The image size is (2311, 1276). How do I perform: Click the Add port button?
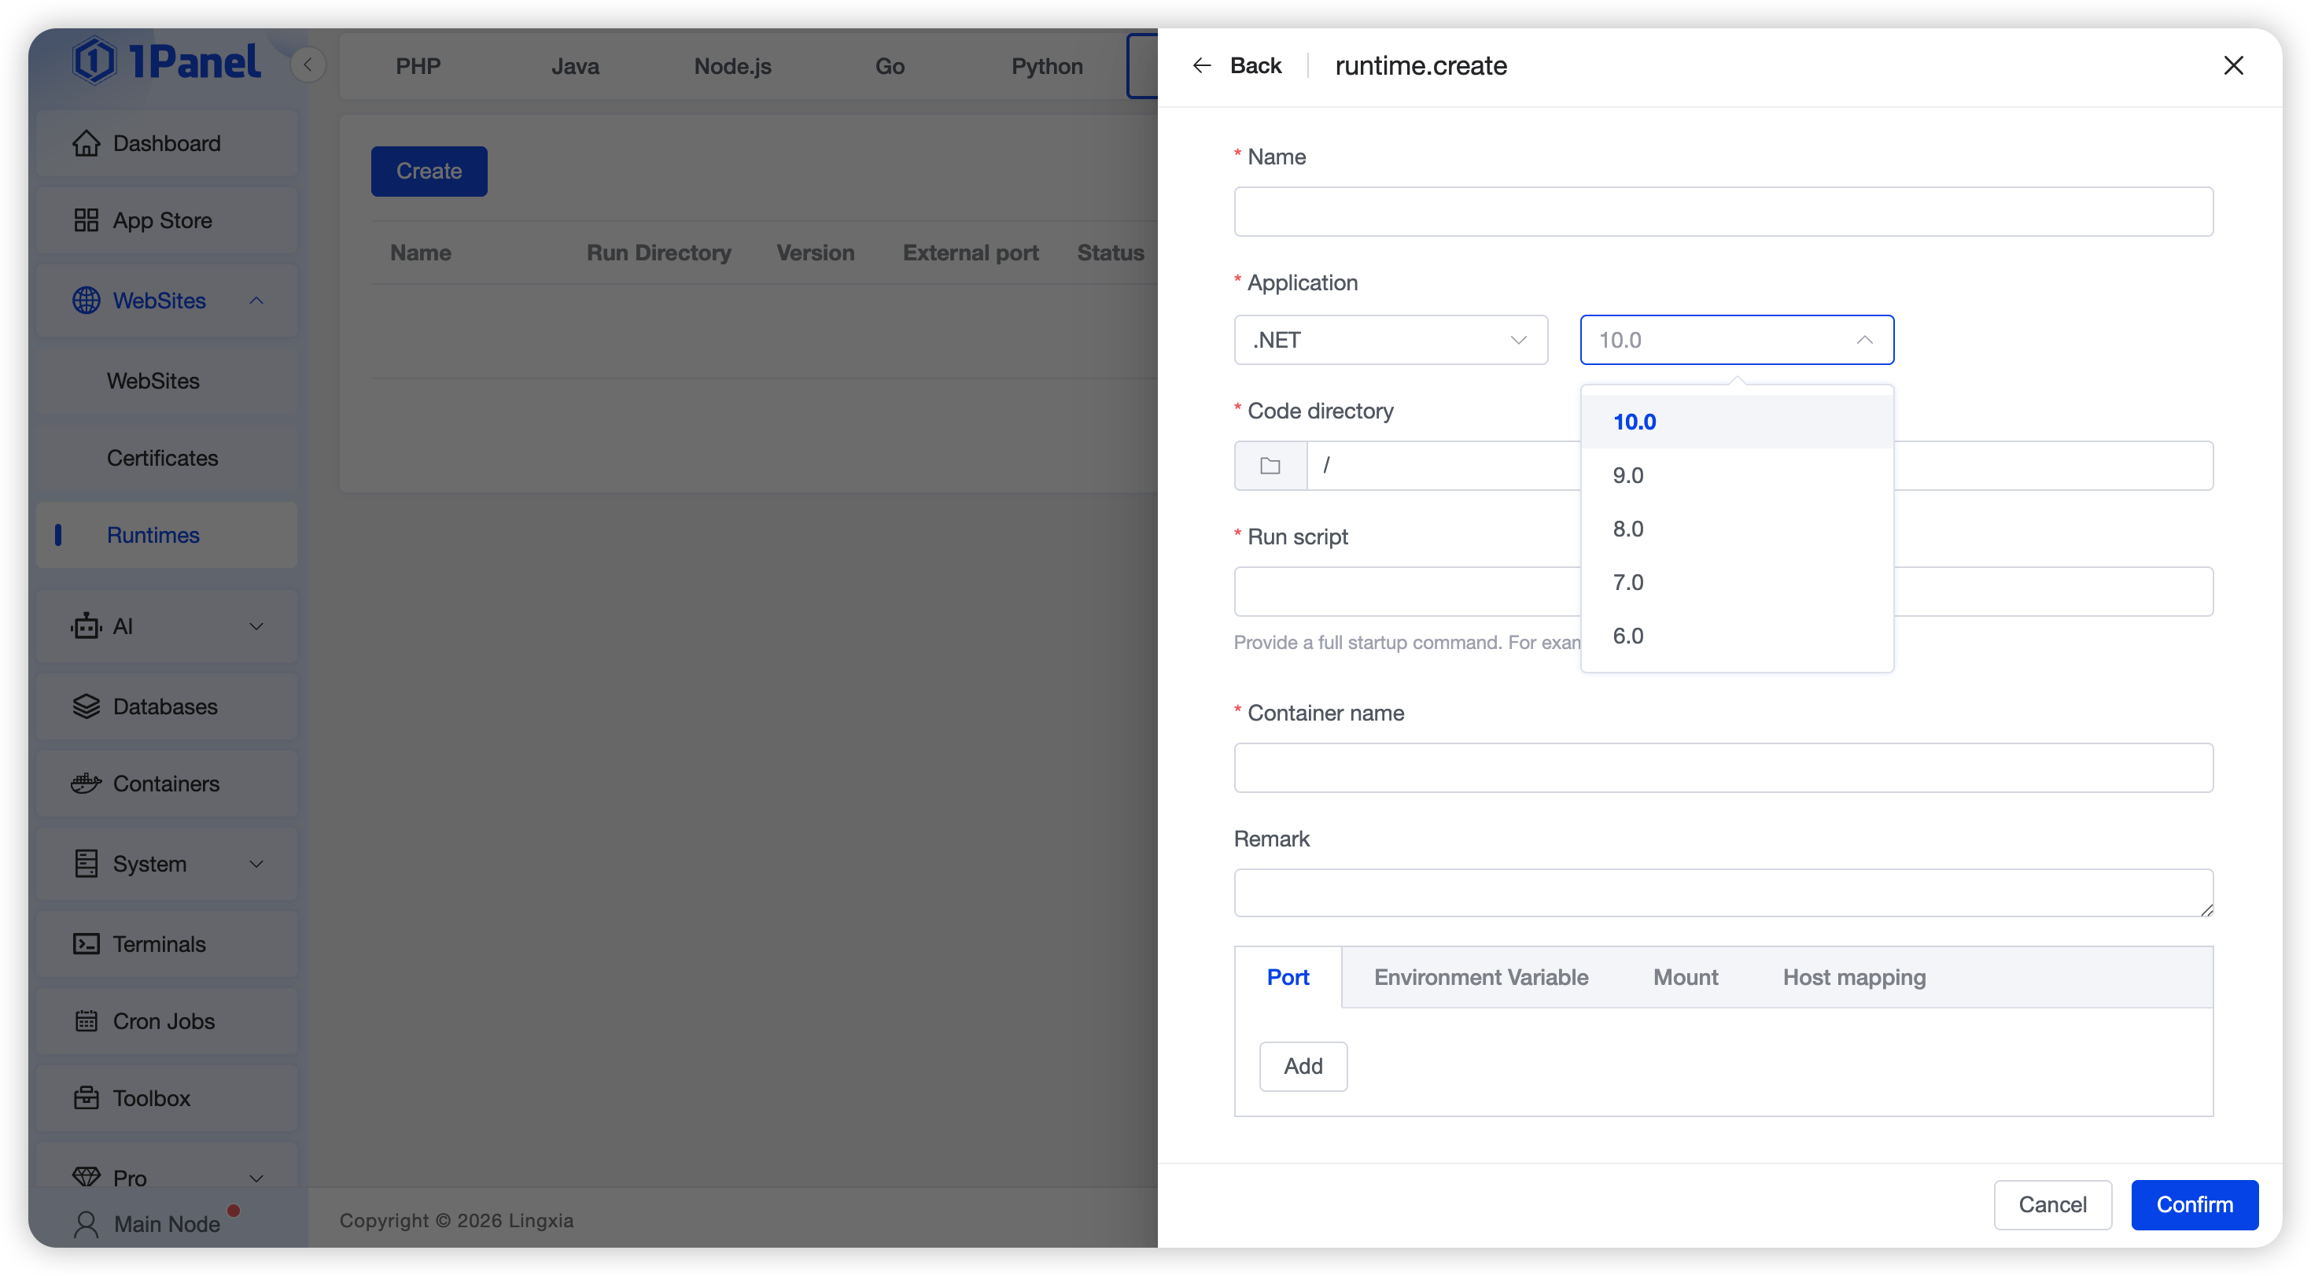[1303, 1066]
